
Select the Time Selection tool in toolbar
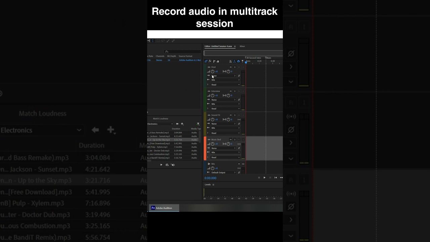coord(153,41)
